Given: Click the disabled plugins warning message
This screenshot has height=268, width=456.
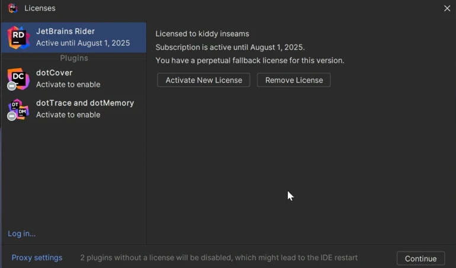Looking at the screenshot, I should click(219, 258).
